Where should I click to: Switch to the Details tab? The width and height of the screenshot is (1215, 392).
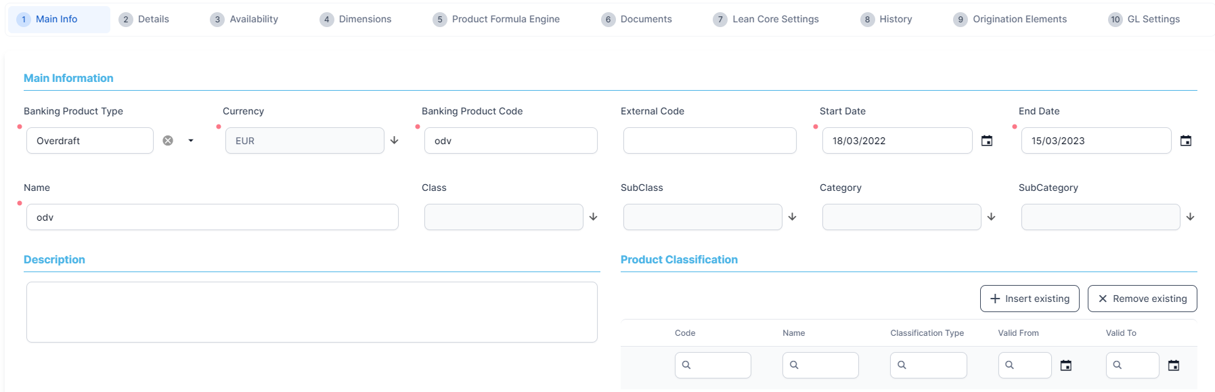(x=144, y=19)
